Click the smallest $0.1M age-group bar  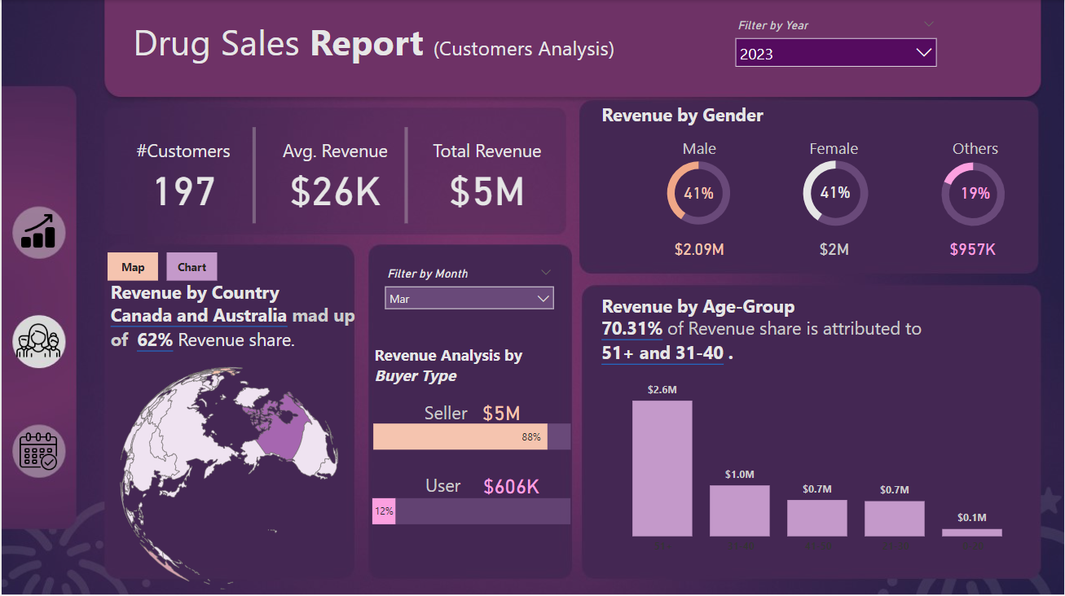(971, 532)
